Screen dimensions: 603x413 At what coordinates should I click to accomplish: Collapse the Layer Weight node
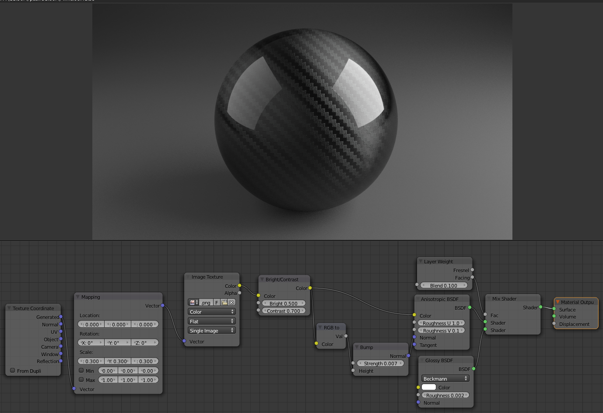pos(421,261)
